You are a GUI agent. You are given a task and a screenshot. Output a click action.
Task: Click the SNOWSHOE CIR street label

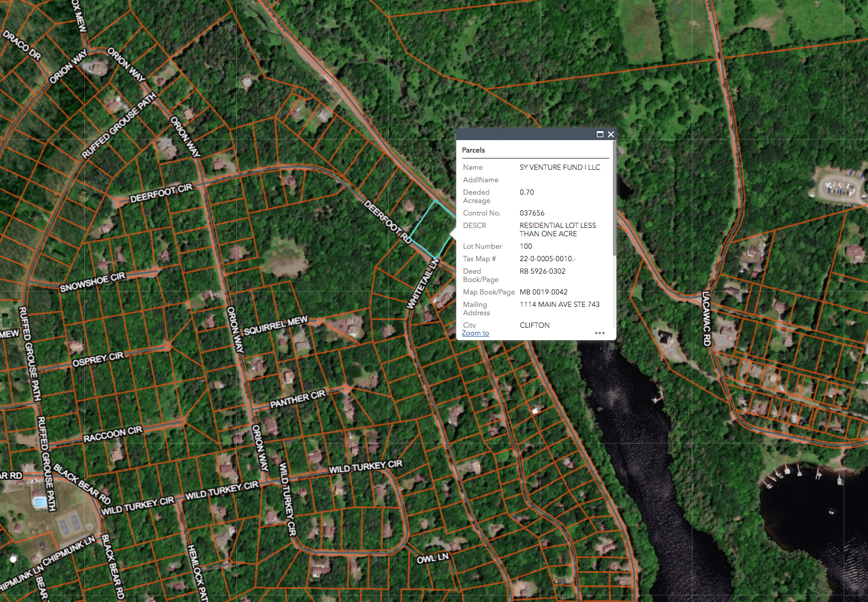coord(93,282)
